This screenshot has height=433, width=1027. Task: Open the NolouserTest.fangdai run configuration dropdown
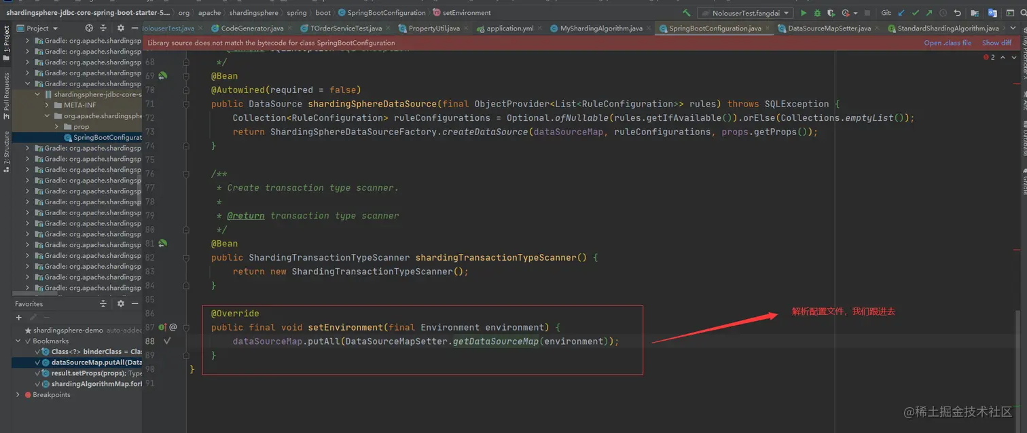pos(745,13)
